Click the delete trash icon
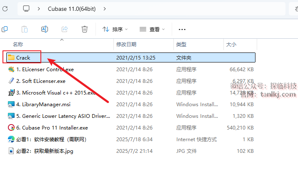Image resolution: width=298 pixels, height=177 pixels. (x=85, y=29)
